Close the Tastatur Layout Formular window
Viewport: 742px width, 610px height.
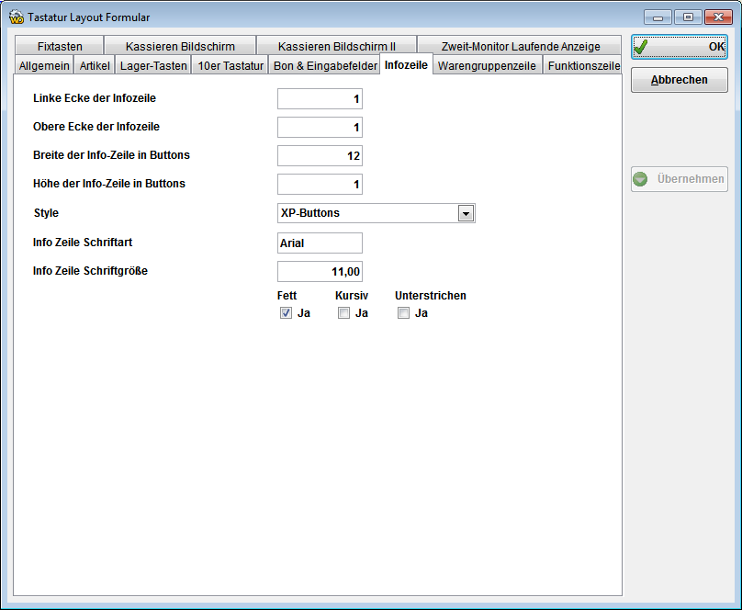click(x=718, y=17)
